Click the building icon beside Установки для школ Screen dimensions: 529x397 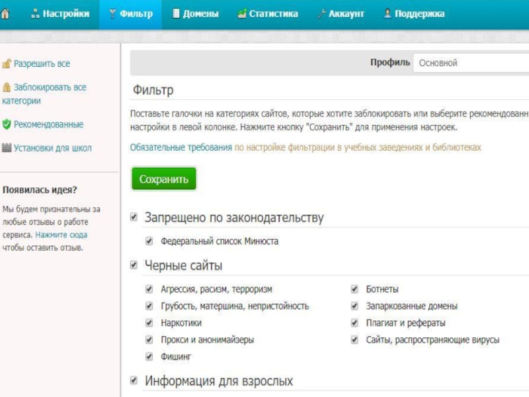[7, 148]
